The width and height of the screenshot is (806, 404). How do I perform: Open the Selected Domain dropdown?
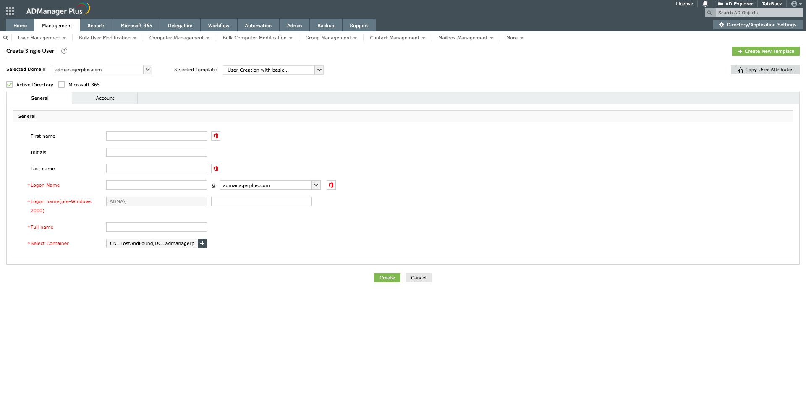(x=102, y=70)
